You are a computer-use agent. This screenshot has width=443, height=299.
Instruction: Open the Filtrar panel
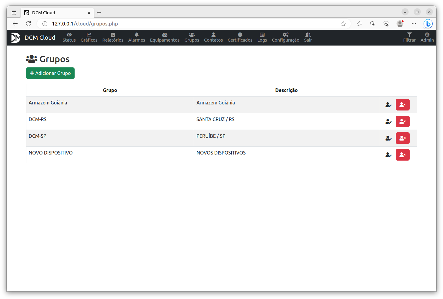(409, 37)
